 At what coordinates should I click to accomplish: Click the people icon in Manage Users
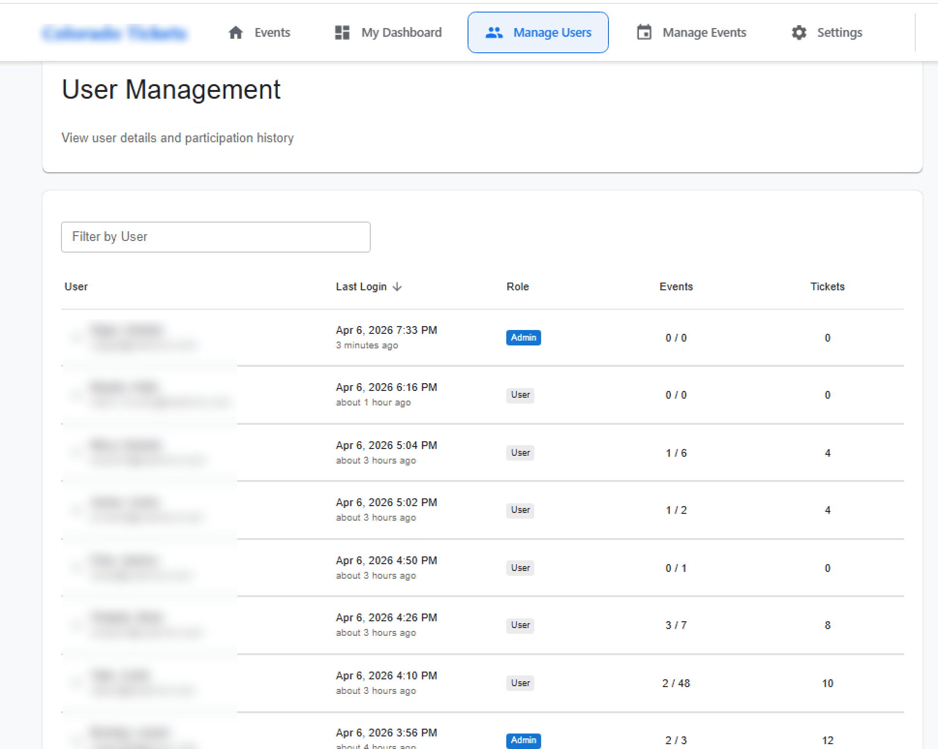[494, 32]
